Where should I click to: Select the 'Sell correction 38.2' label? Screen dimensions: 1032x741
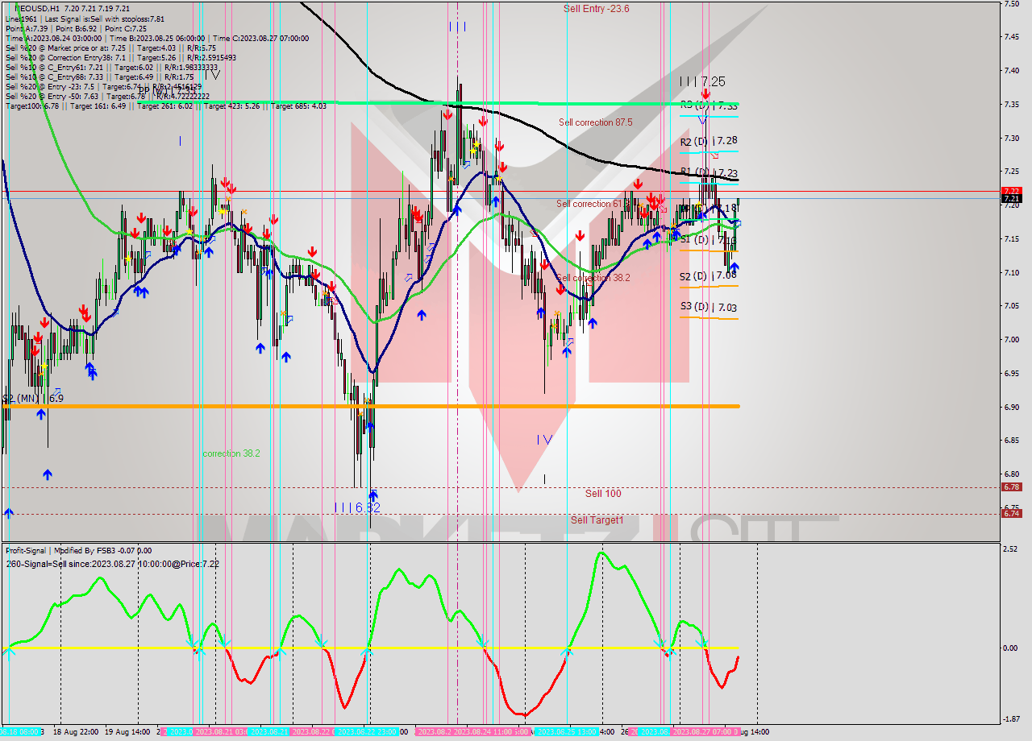click(x=593, y=278)
